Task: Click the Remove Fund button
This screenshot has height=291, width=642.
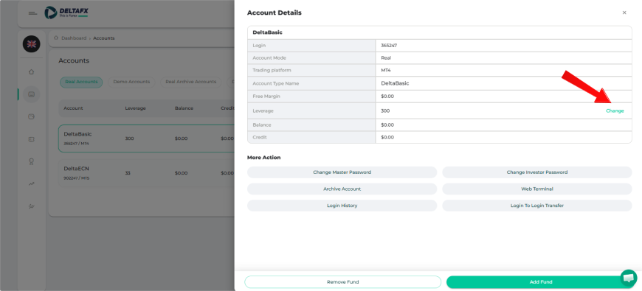Action: tap(342, 282)
